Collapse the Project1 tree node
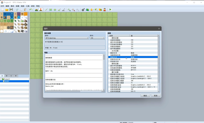This screenshot has width=204, height=123. (x=1, y=79)
